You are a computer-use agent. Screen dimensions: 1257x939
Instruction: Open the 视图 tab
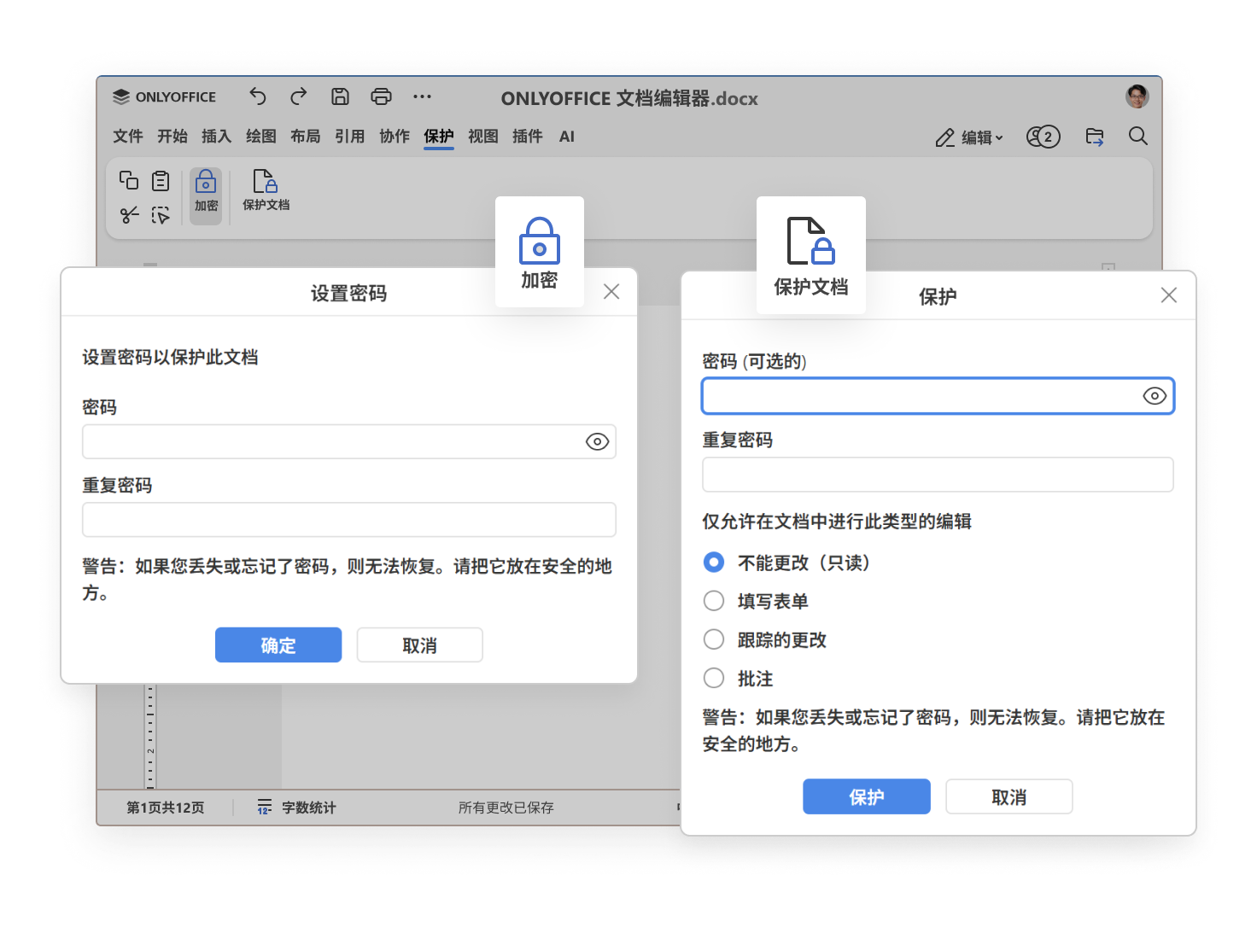[x=483, y=137]
